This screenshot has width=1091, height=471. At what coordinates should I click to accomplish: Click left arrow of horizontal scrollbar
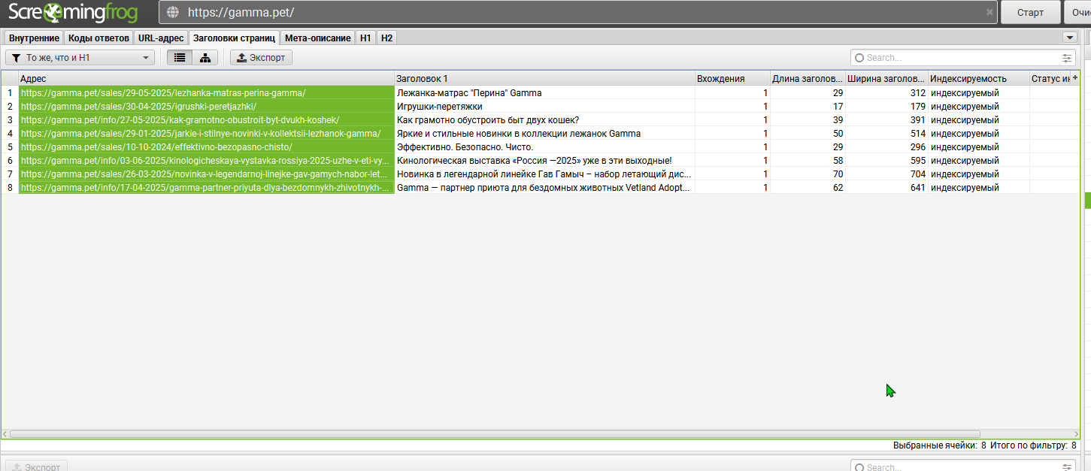pos(5,433)
